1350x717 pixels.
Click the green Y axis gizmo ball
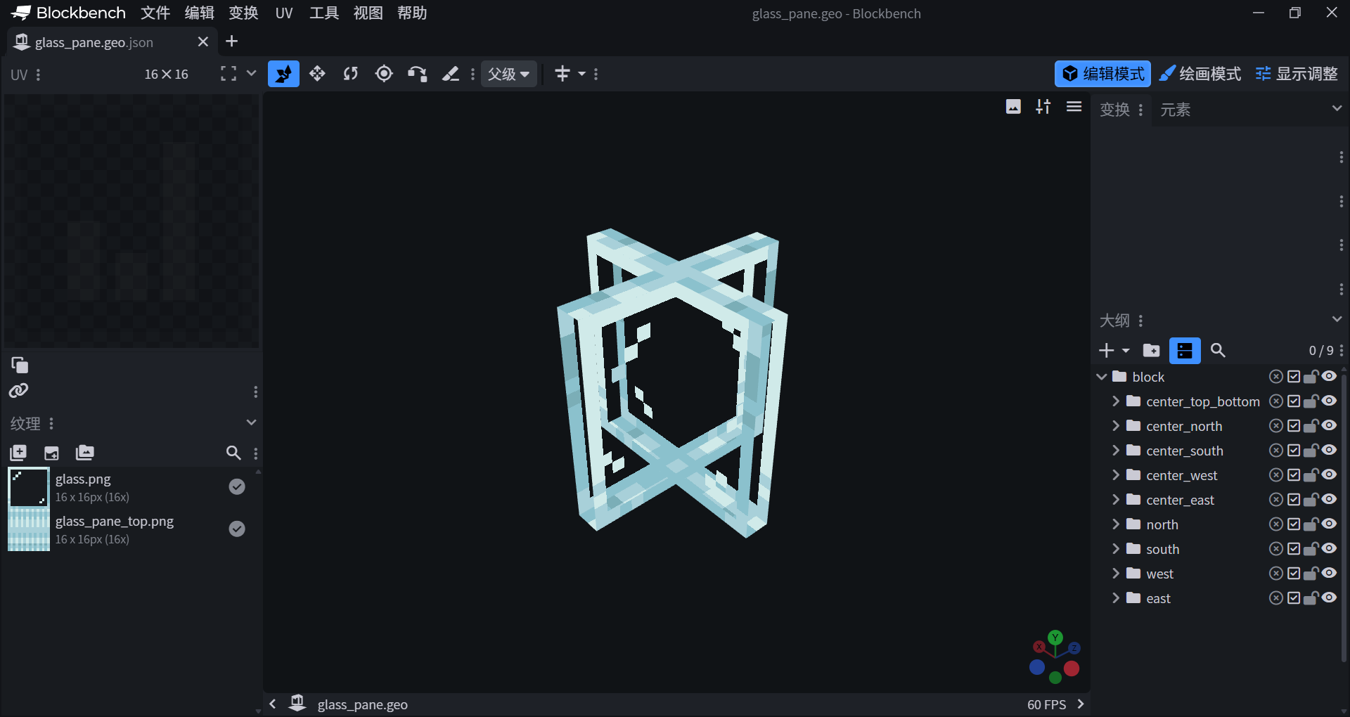(x=1055, y=638)
